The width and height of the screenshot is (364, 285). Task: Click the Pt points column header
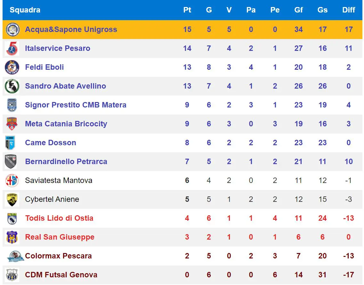click(x=187, y=10)
